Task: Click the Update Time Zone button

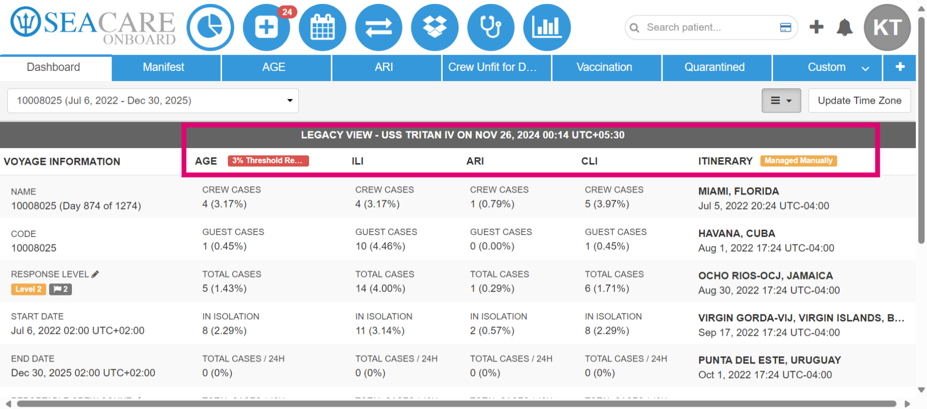Action: point(859,100)
